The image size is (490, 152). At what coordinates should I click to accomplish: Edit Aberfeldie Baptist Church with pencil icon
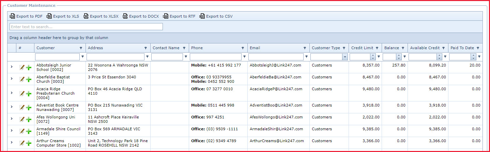coord(22,79)
